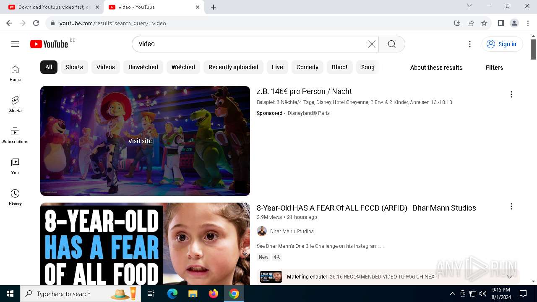Open a new browser tab

click(x=214, y=7)
